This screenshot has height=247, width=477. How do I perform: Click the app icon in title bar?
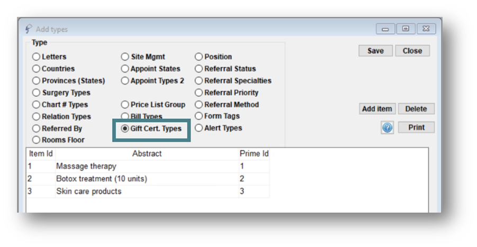click(28, 29)
